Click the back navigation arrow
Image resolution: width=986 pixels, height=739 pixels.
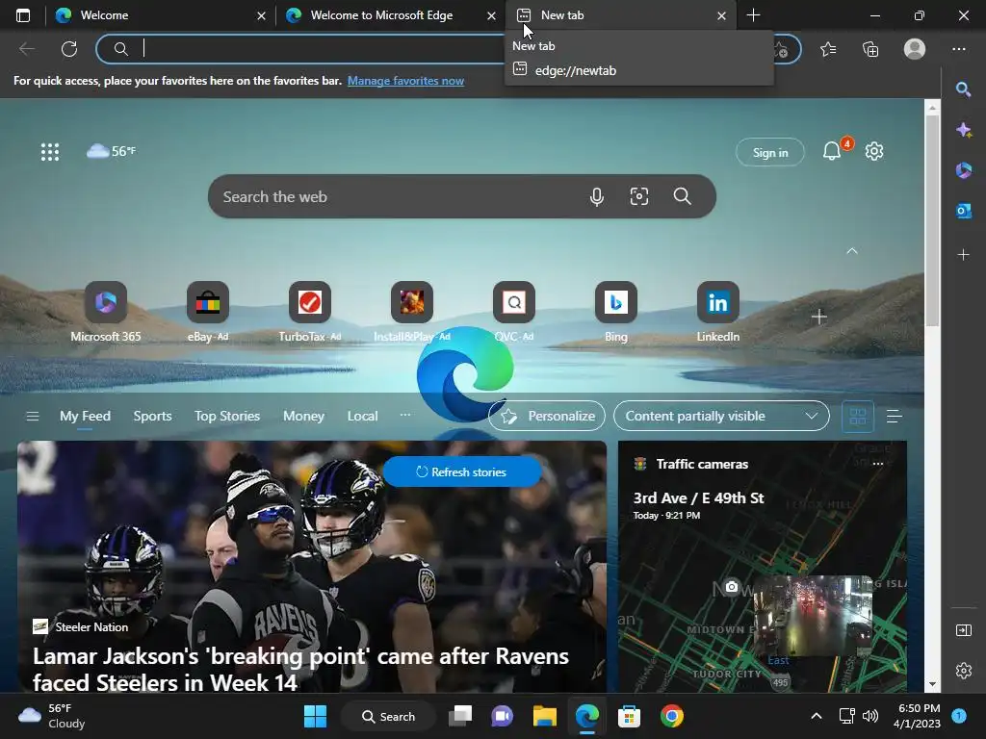(x=26, y=49)
